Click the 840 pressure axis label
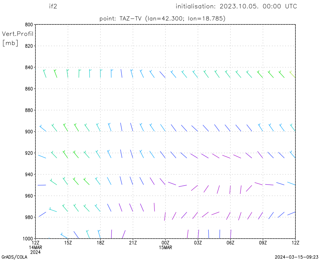Screen dimensions: 325x260 click(x=29, y=67)
